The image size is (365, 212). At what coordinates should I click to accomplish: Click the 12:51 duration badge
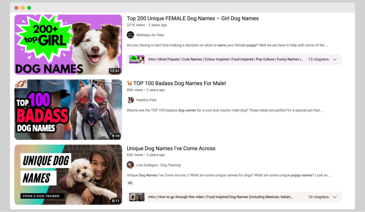(114, 71)
